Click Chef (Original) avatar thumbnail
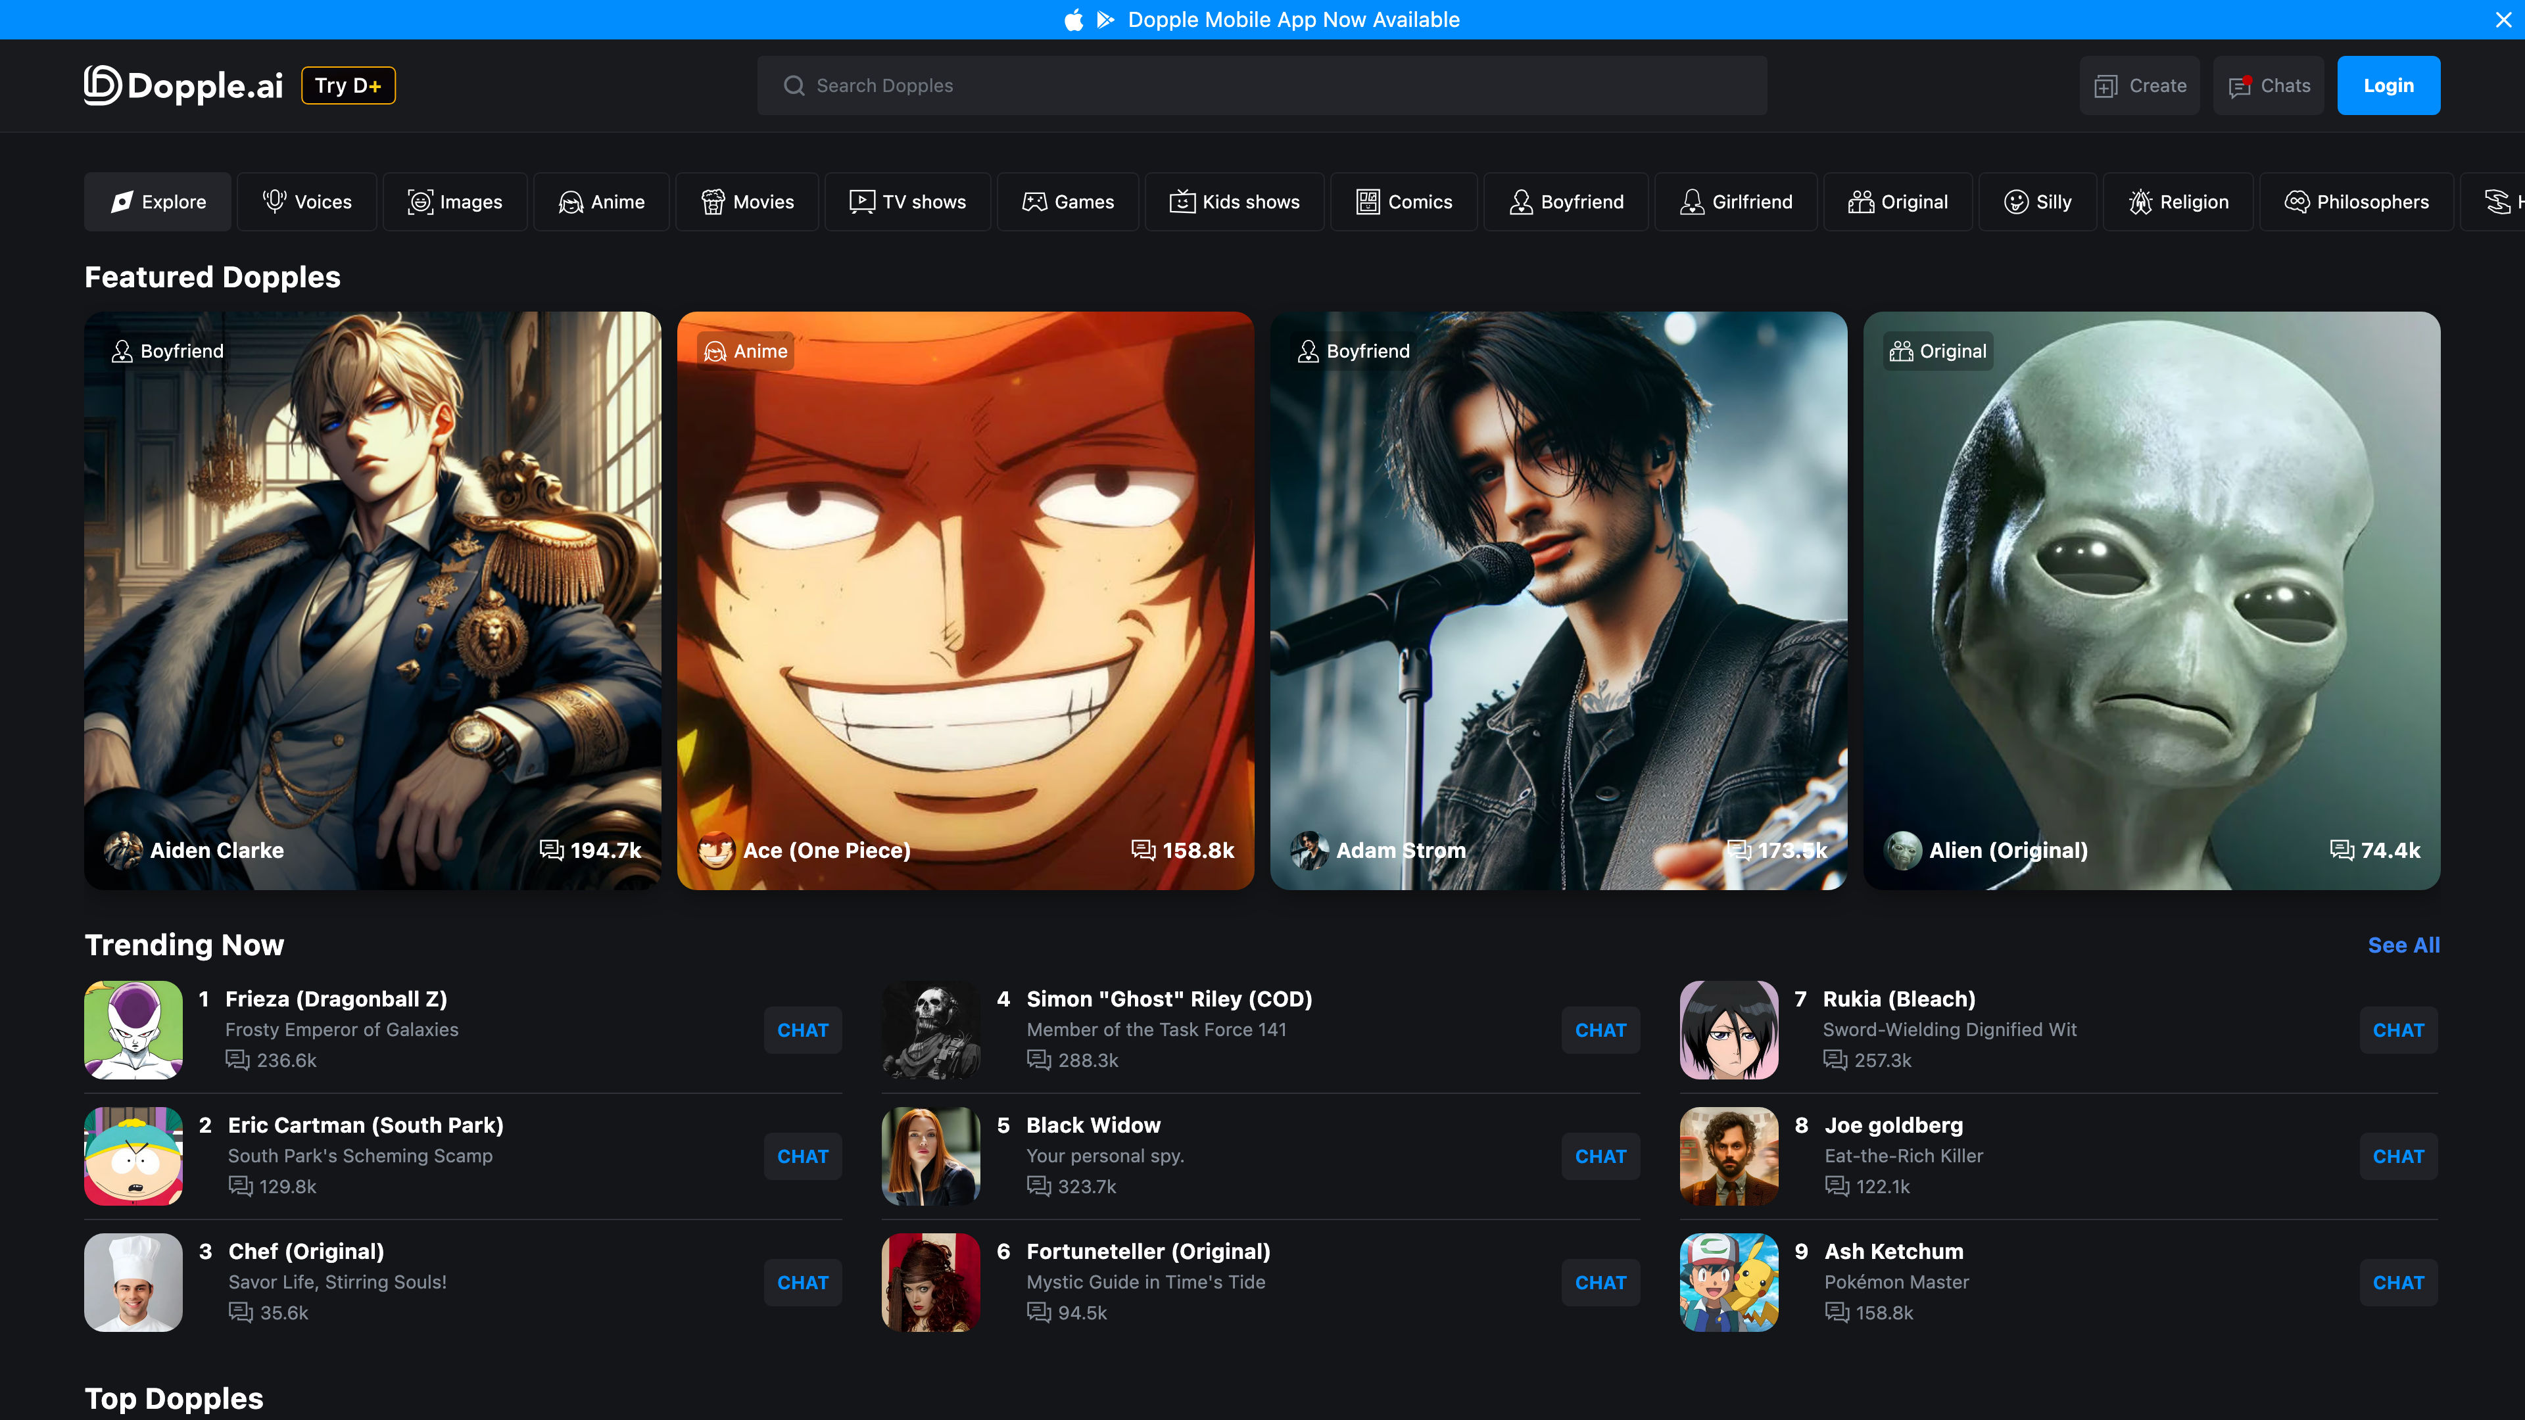Viewport: 2525px width, 1420px height. click(x=133, y=1283)
